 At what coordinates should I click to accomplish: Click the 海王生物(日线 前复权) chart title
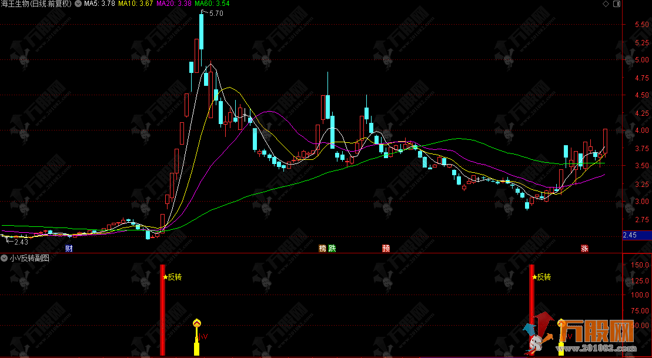click(38, 4)
